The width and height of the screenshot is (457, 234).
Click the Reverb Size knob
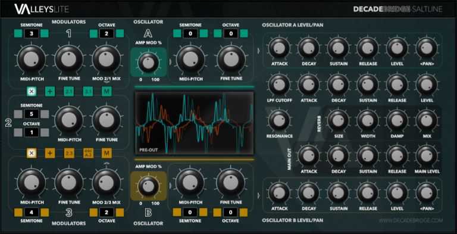[x=338, y=120]
